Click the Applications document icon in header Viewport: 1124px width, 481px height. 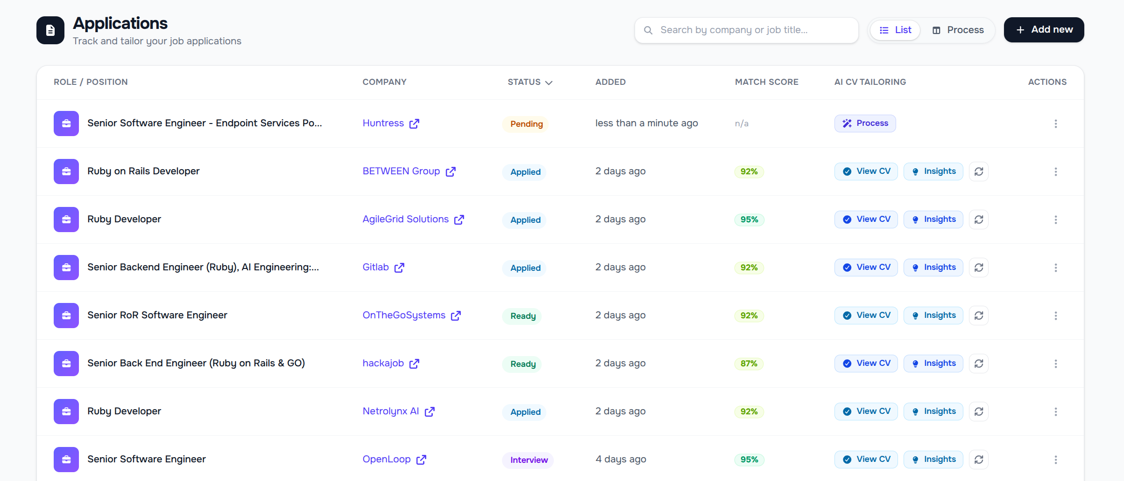(50, 30)
